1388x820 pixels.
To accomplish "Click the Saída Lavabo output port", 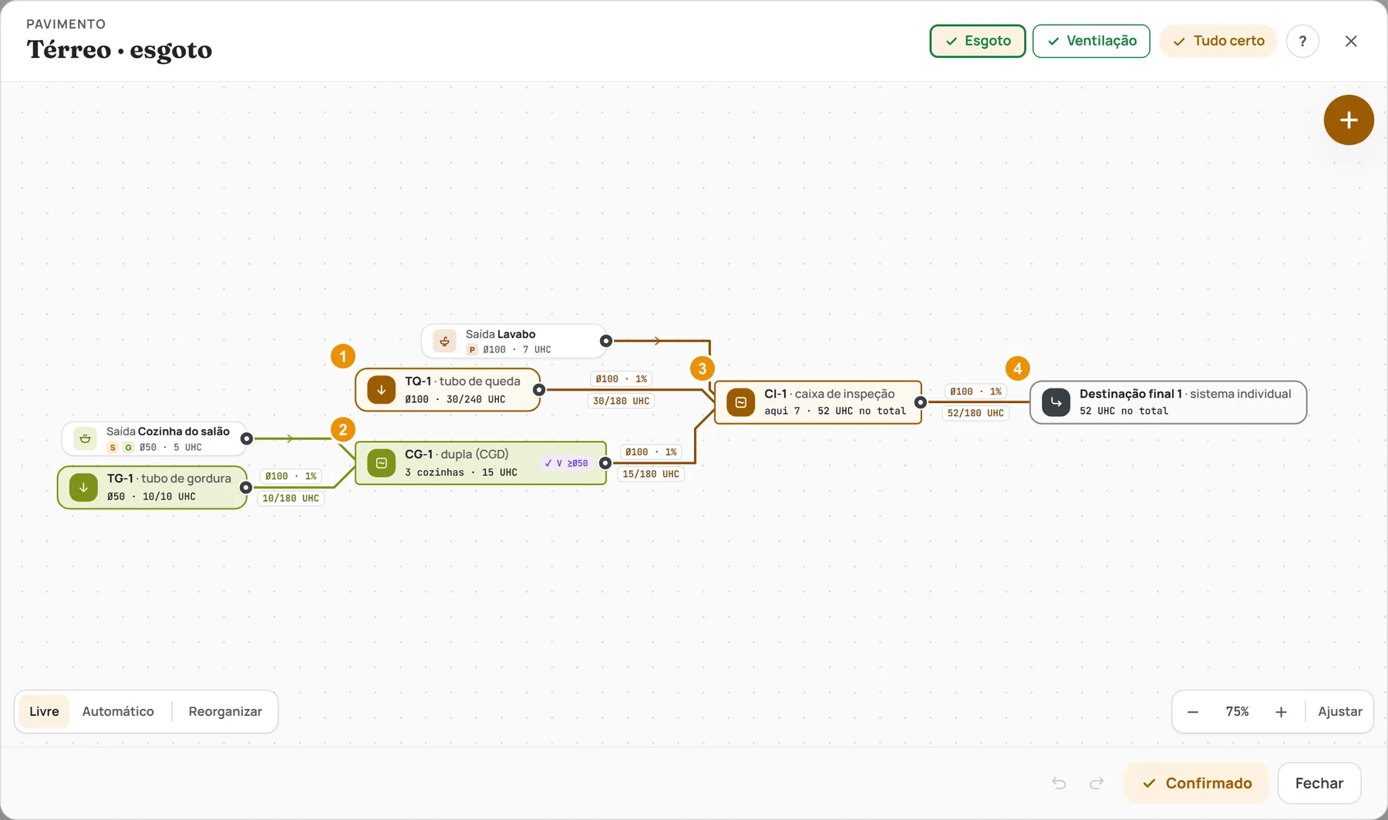I will pos(606,341).
